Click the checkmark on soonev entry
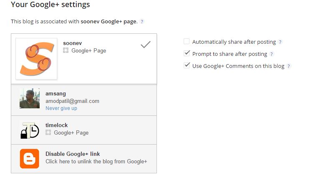 tap(146, 45)
